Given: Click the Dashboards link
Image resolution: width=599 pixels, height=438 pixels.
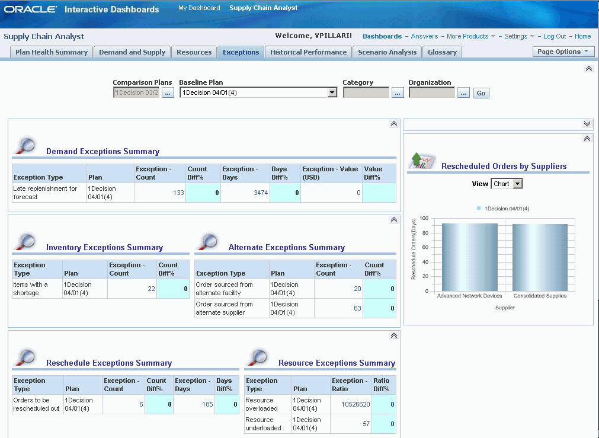Looking at the screenshot, I should pos(382,36).
